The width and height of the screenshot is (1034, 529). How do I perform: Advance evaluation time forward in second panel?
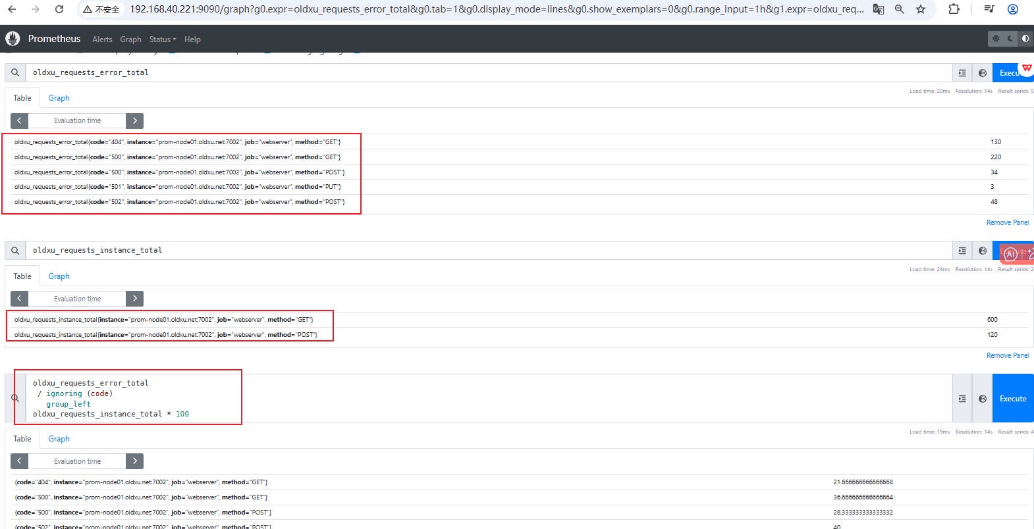(134, 299)
